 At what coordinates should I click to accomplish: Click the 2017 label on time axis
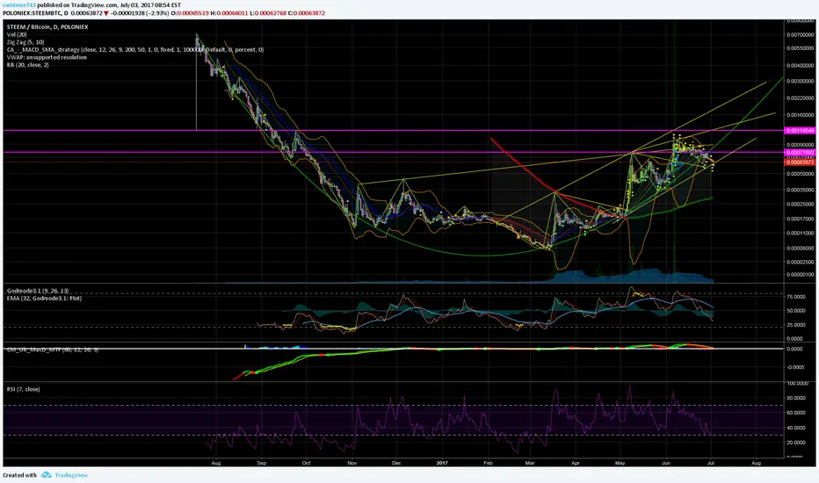coord(442,463)
